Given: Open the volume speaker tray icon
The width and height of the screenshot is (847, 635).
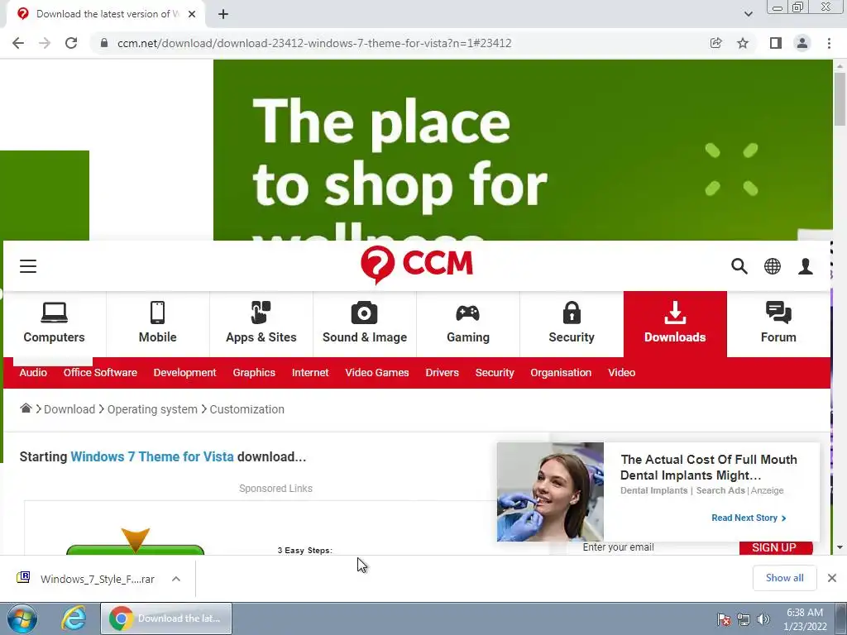Looking at the screenshot, I should tap(763, 619).
